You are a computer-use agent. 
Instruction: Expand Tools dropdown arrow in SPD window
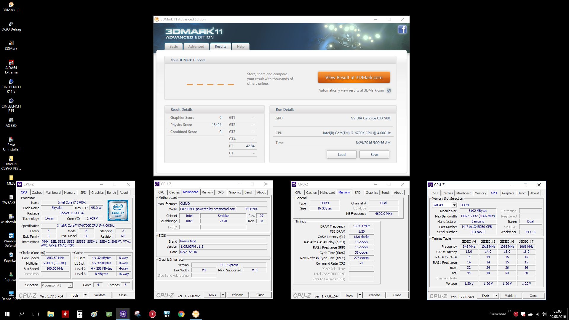pos(496,295)
